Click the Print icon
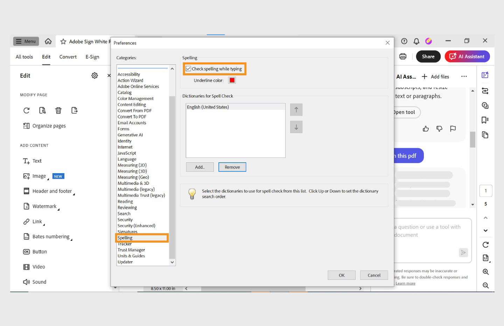The width and height of the screenshot is (504, 326). pyautogui.click(x=402, y=56)
